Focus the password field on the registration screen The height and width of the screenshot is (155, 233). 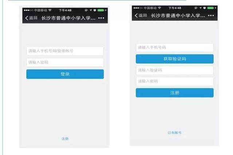[175, 81]
